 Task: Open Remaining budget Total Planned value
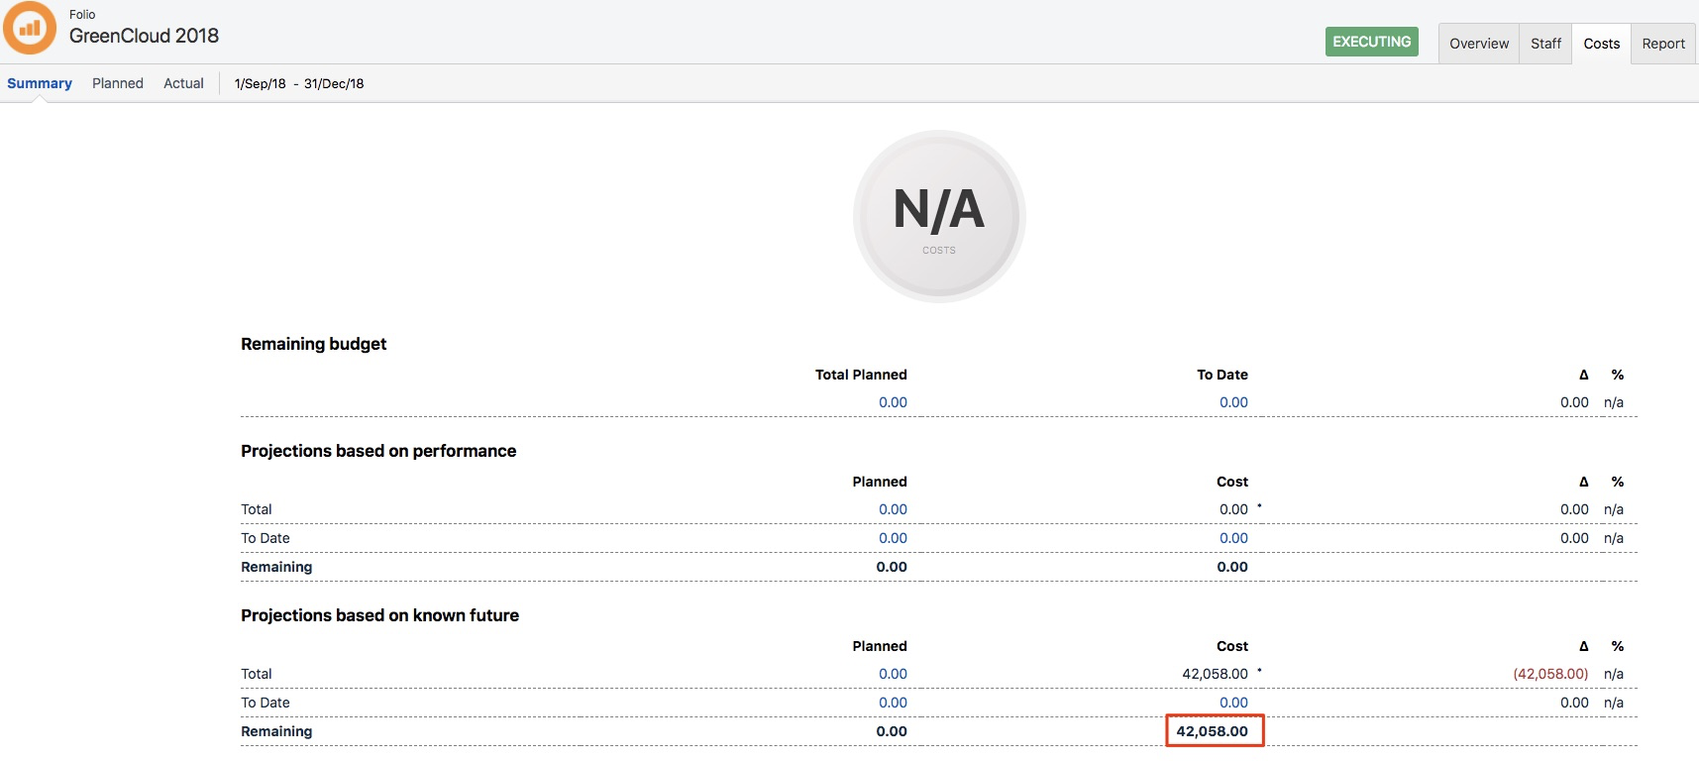893,402
